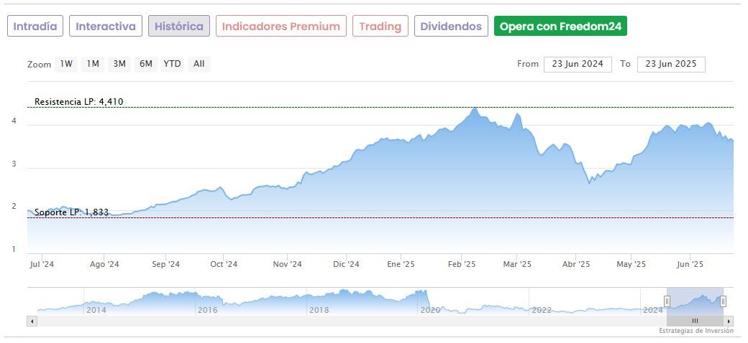748x343 pixels.
Task: Click the Opera con Freedom24 button
Action: (x=560, y=27)
